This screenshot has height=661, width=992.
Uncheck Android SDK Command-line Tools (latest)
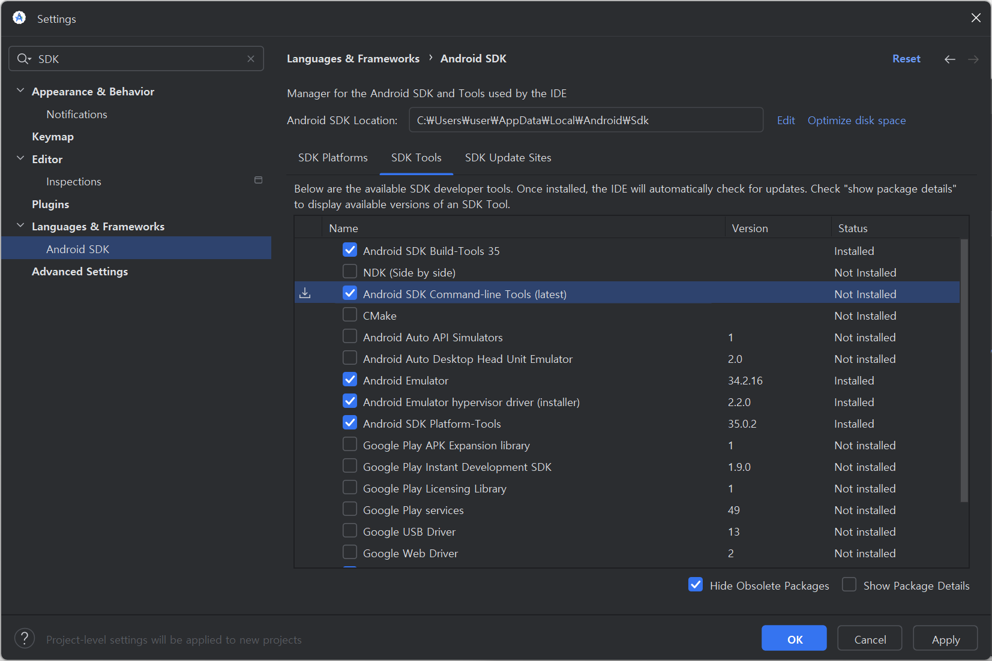coord(350,293)
